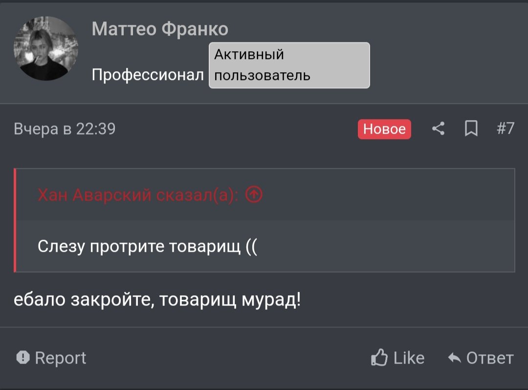
Task: Open Маттео Франко's avatar picture
Action: coord(46,48)
